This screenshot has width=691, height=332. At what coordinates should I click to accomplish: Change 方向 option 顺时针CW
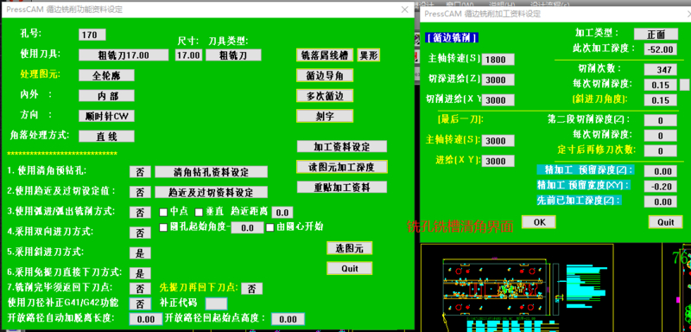pos(106,116)
